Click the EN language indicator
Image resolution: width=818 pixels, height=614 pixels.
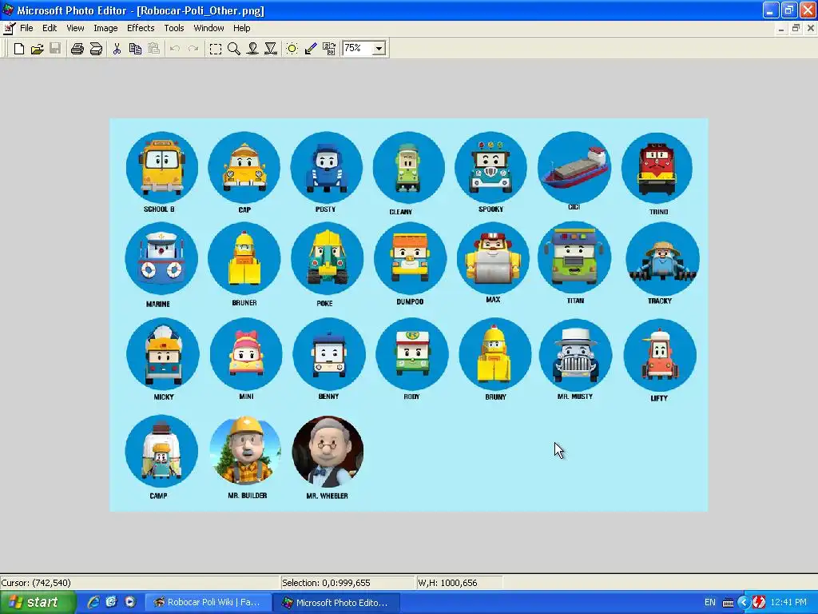pyautogui.click(x=710, y=603)
